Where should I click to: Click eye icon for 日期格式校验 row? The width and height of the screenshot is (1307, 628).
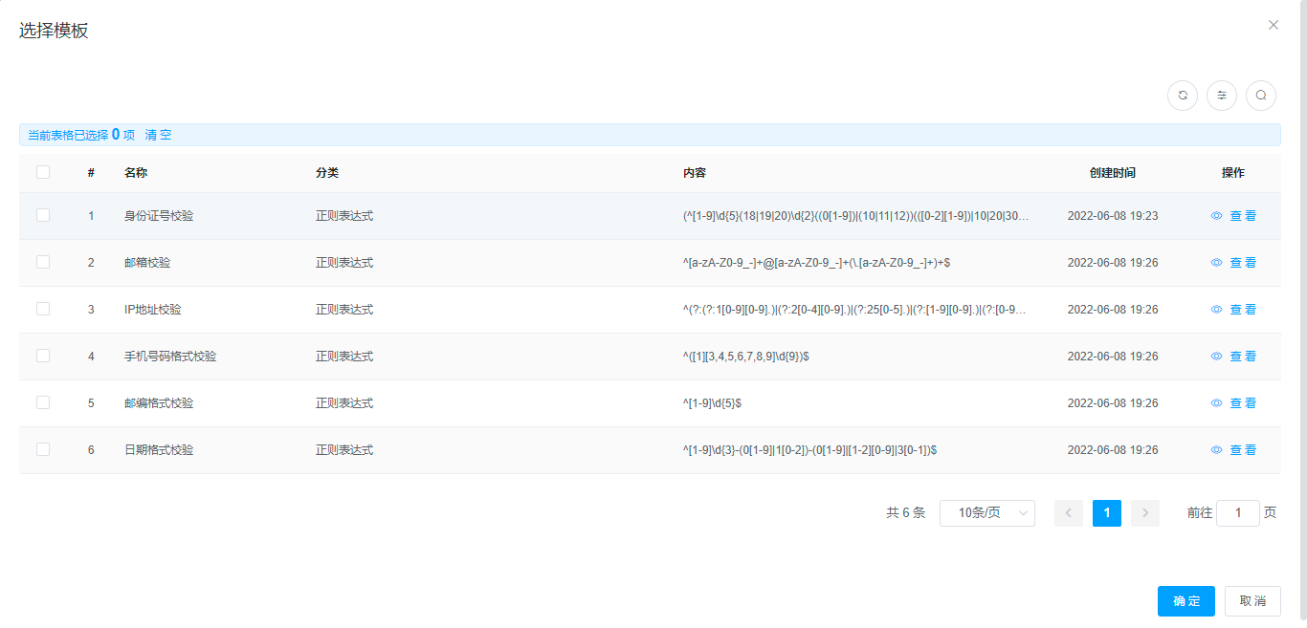(1217, 450)
